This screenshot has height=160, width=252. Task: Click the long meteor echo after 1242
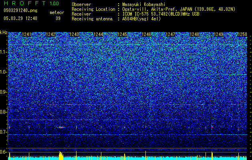click(x=61, y=127)
